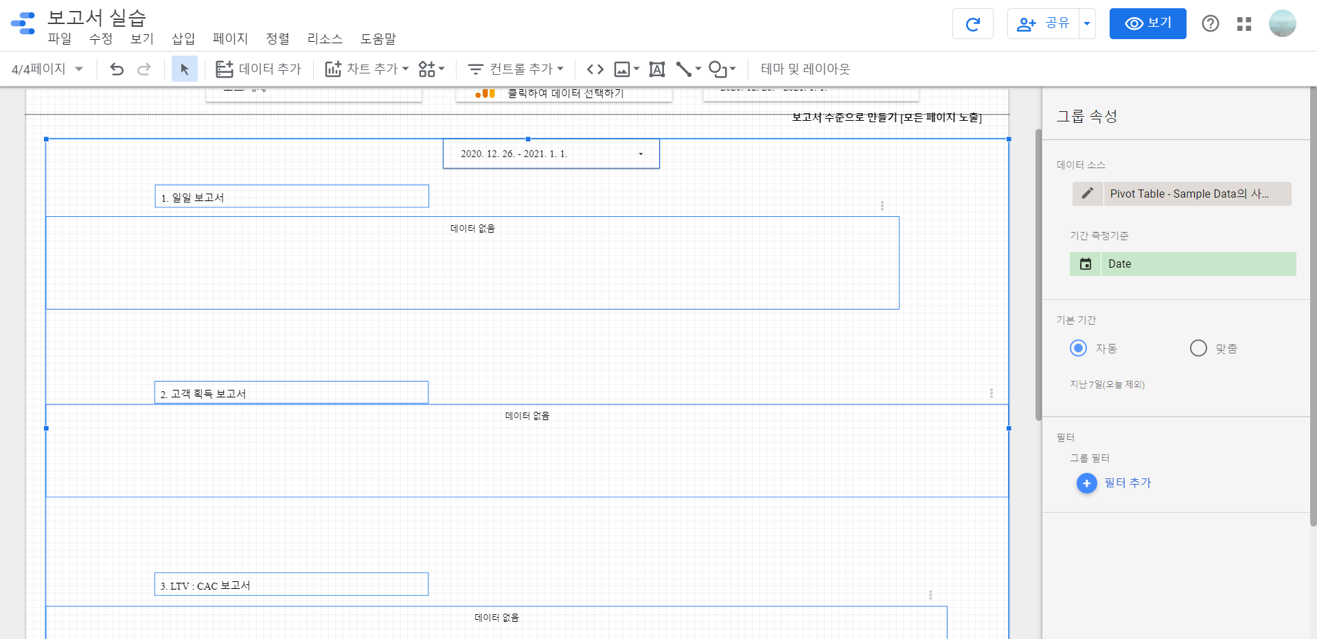Expand the 컨트롤 추가 dropdown arrow
This screenshot has height=639, width=1317.
tap(560, 69)
